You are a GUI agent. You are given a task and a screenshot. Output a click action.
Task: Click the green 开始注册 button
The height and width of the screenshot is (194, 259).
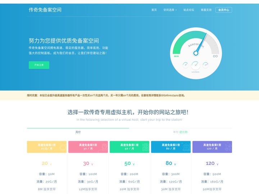tap(39, 65)
